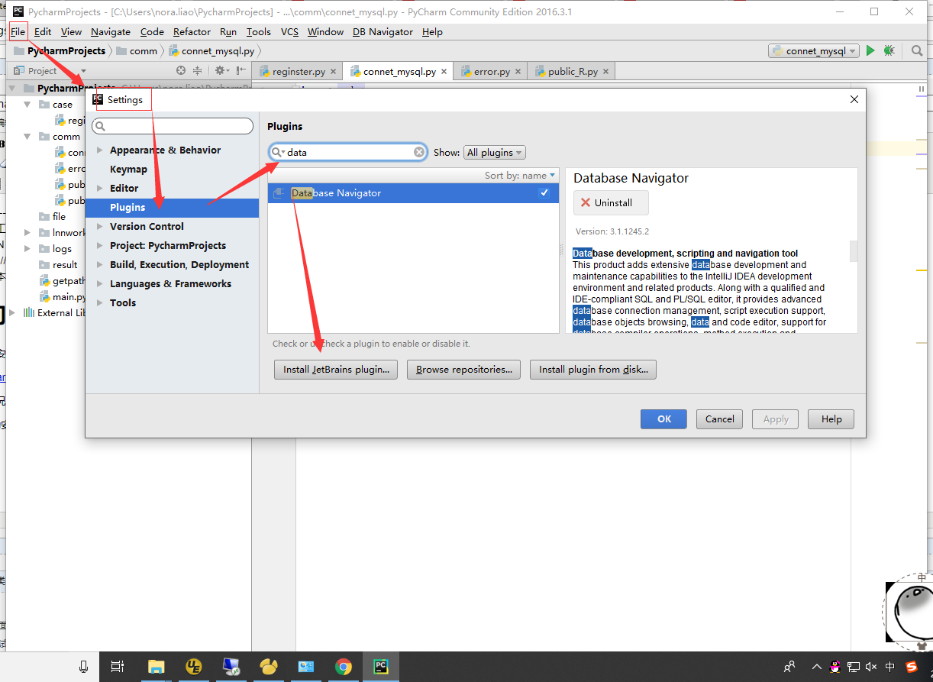
Task: Click the yellow Navicat-style taskbar icon
Action: coord(268,667)
